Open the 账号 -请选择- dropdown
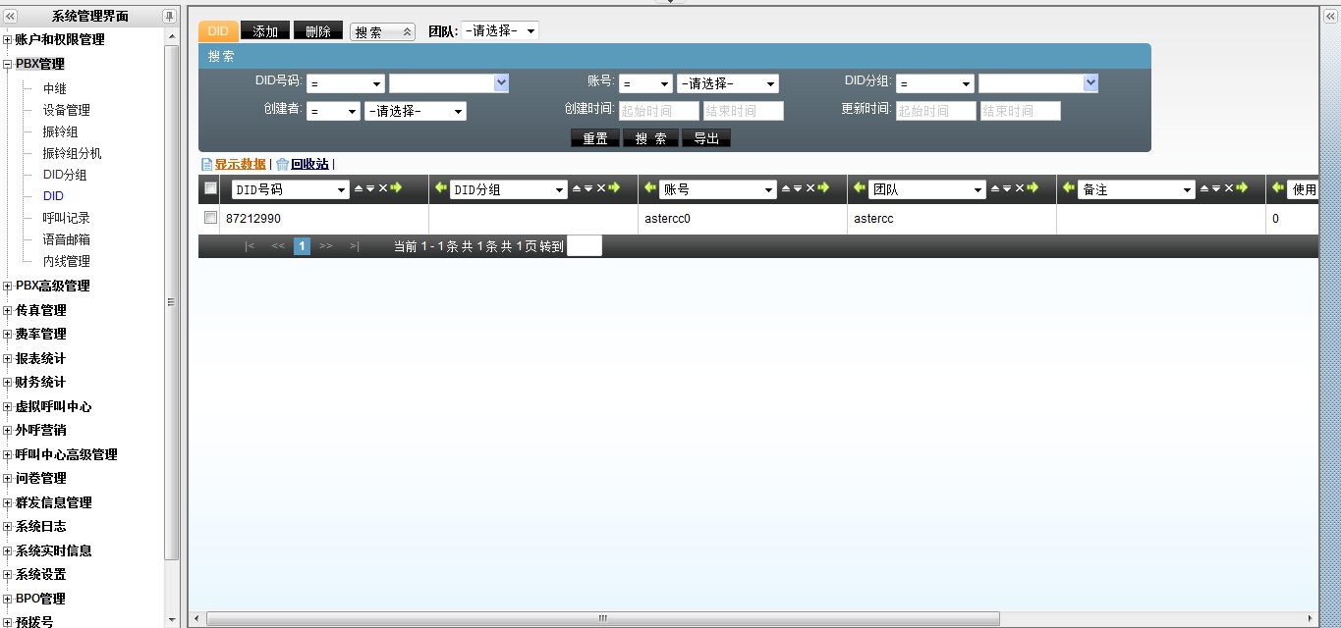The width and height of the screenshot is (1341, 628). click(727, 84)
